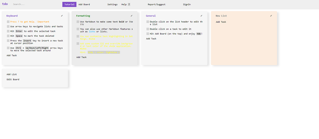
Task: Toggle the 'customize task highlighting' task checkbox
Action: [x=78, y=36]
